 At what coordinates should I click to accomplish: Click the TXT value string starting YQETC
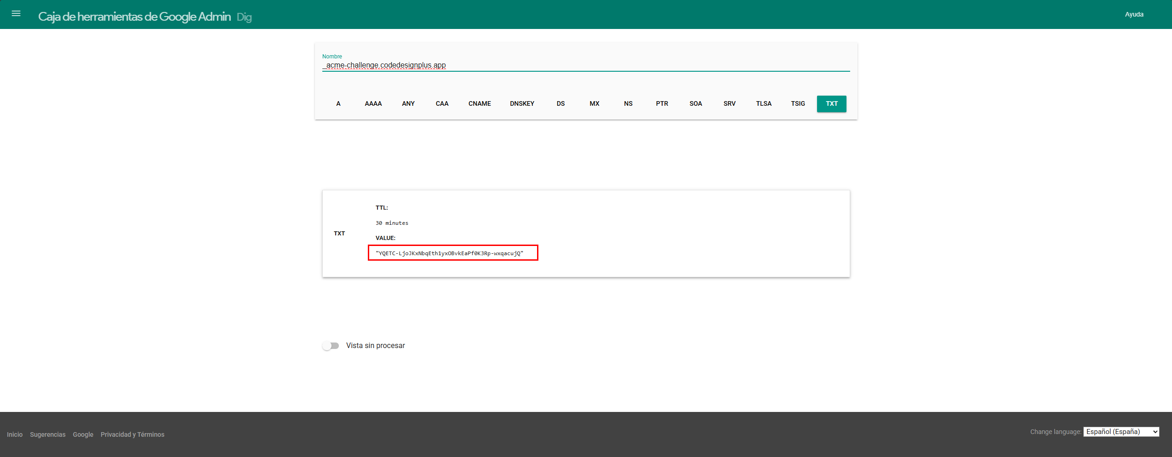[x=450, y=253]
